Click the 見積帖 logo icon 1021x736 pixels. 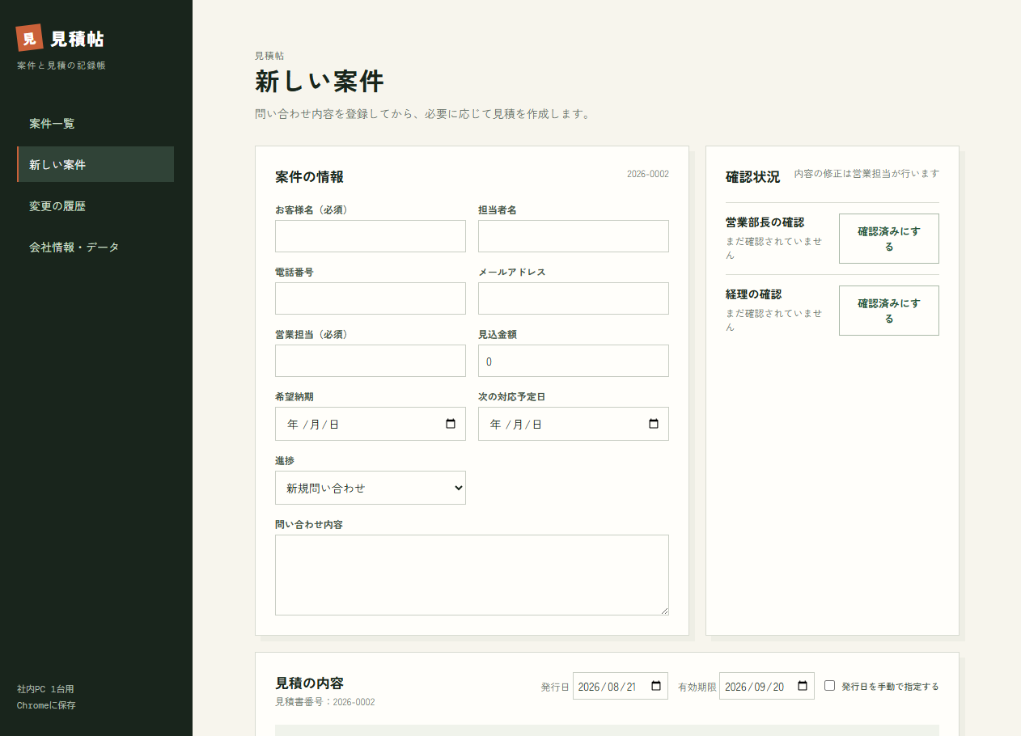click(x=29, y=37)
